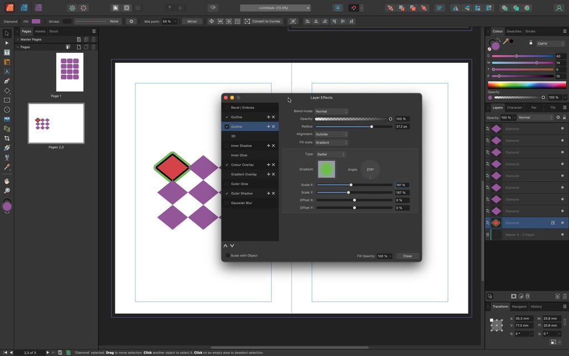
Task: Check the Scale with Object option
Action: 228,255
